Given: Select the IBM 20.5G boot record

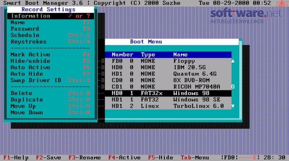Looking at the screenshot, I should (168, 67).
